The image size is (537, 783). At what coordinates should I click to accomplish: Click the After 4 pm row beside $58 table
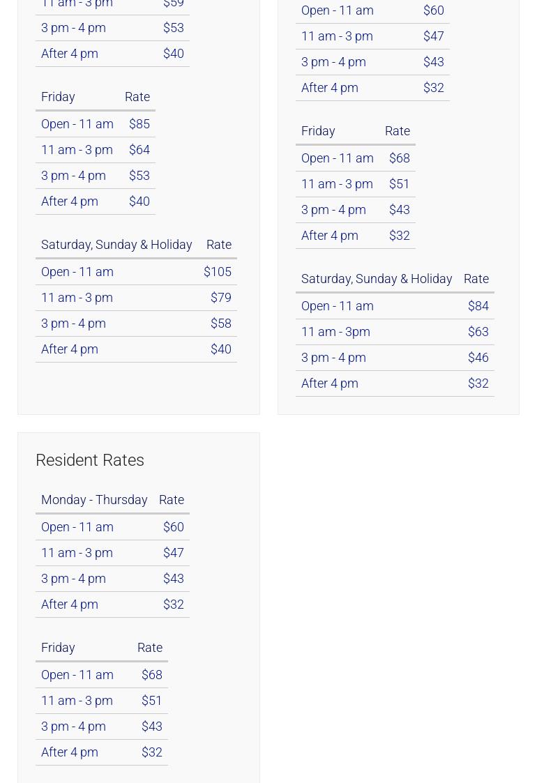coord(70,349)
